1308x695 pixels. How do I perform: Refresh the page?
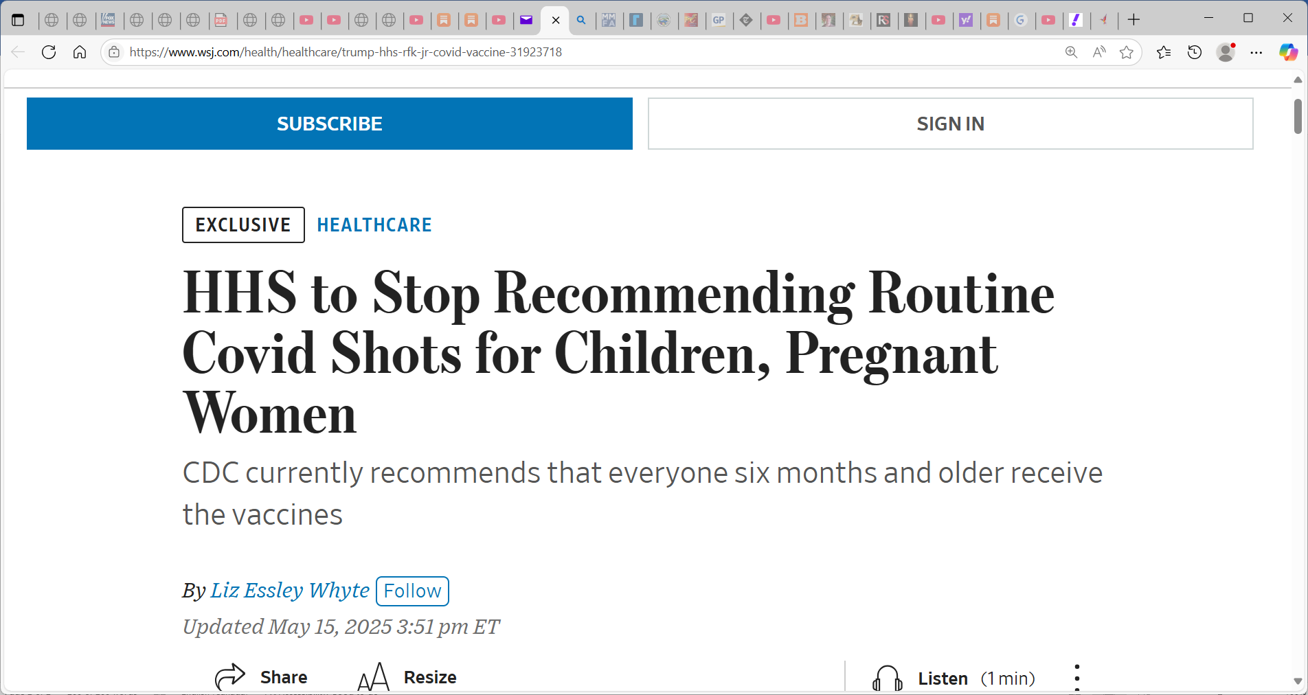49,52
